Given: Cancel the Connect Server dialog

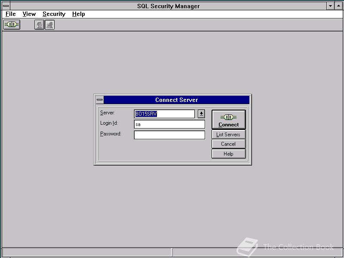Looking at the screenshot, I should [x=229, y=144].
